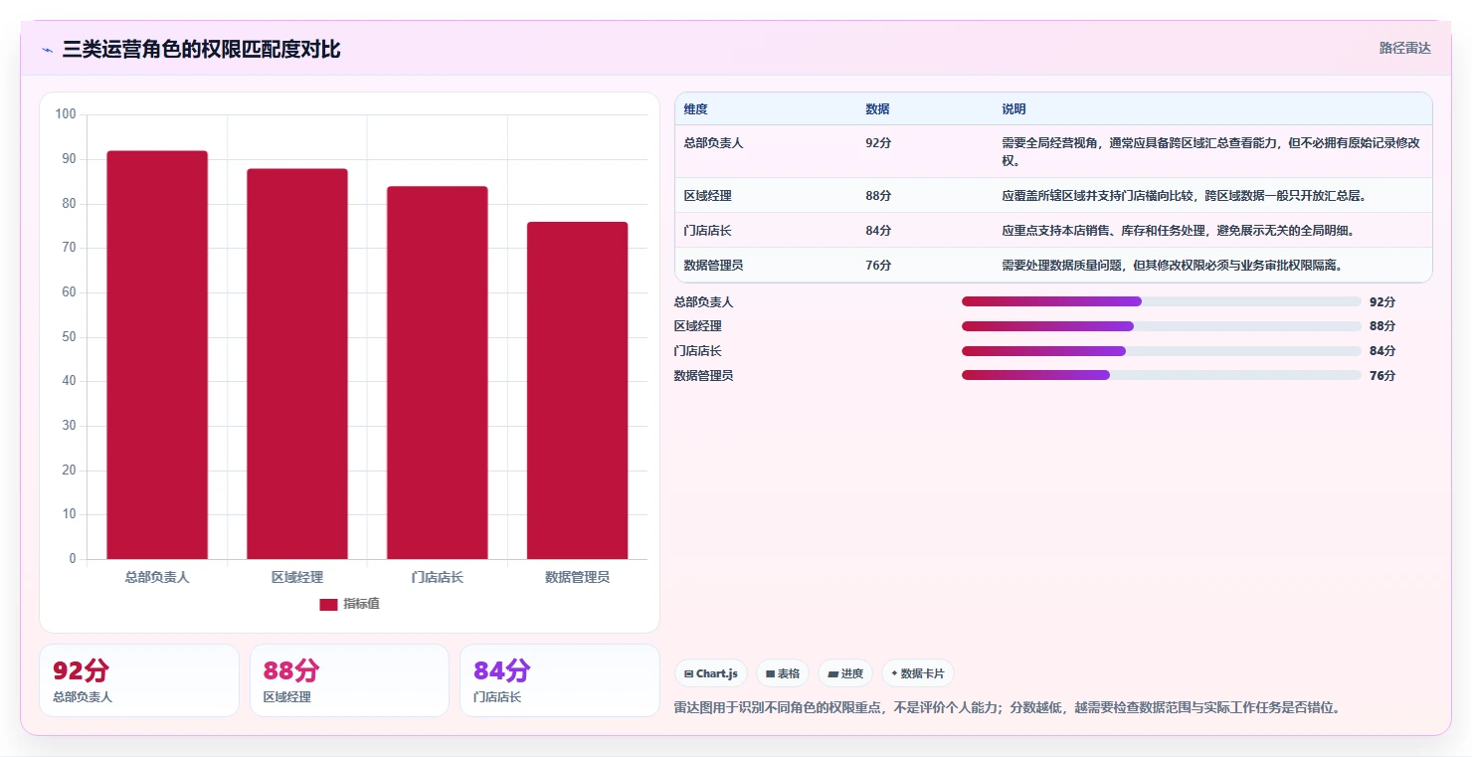Click the 数据管理员 x-axis label

tap(578, 577)
